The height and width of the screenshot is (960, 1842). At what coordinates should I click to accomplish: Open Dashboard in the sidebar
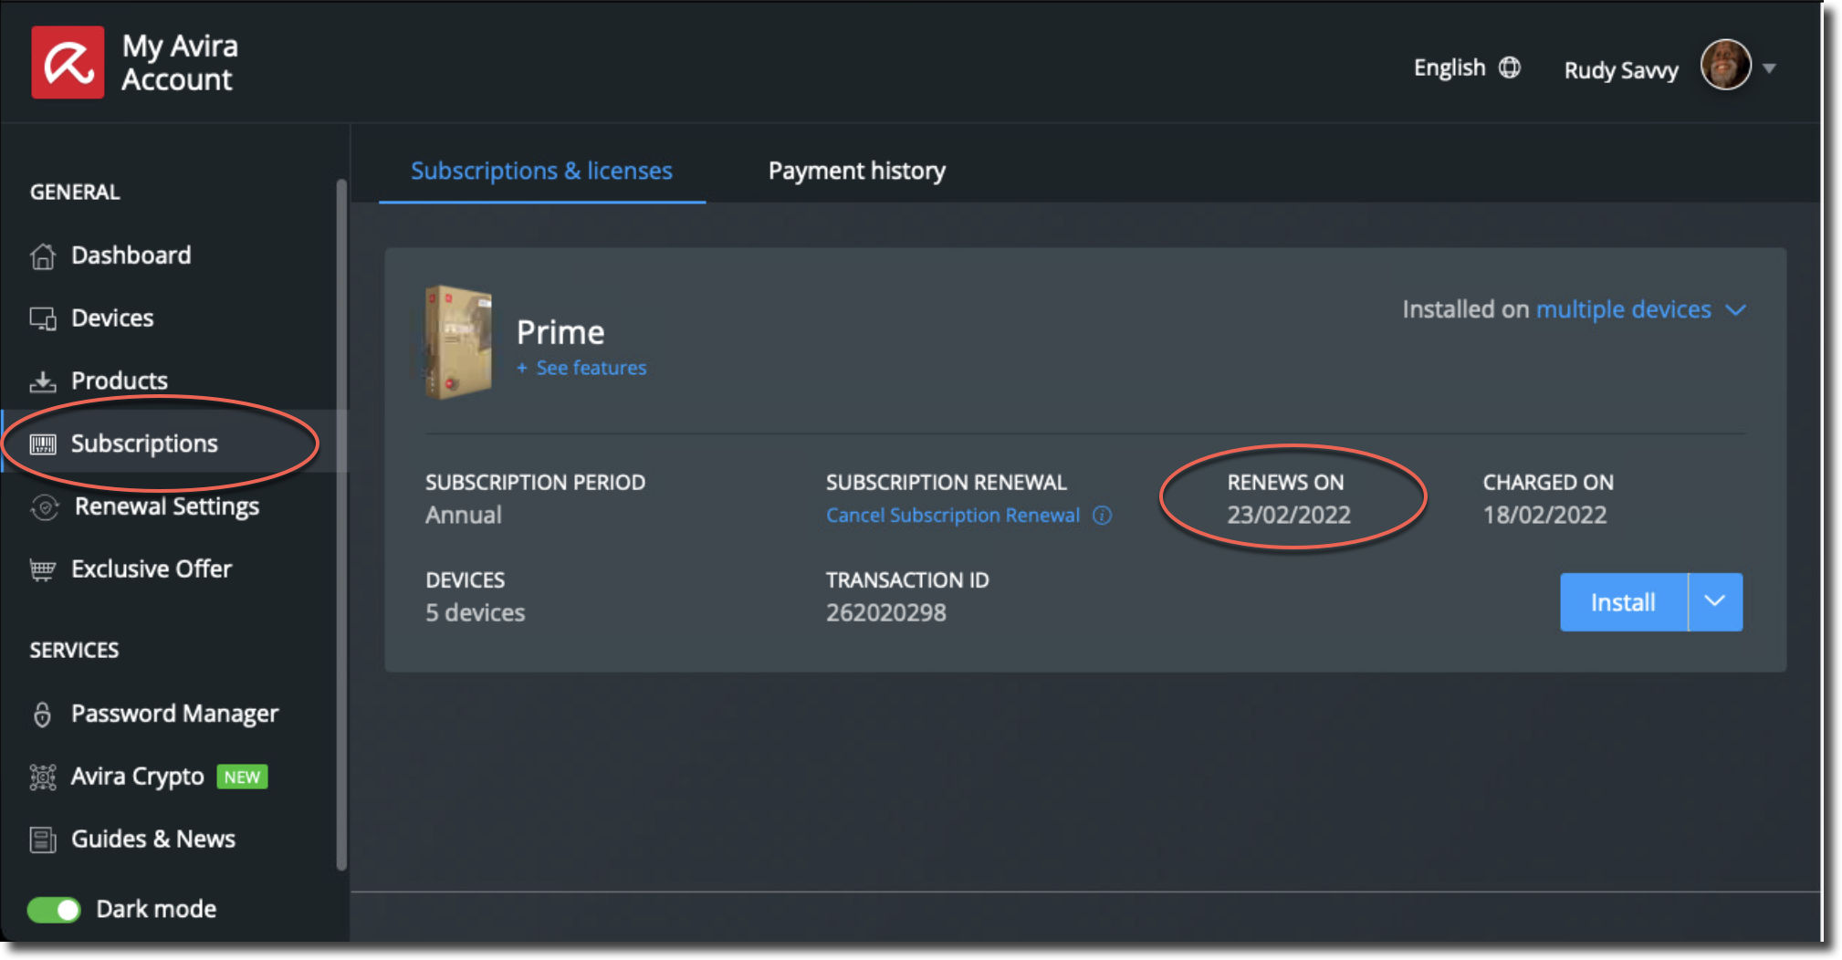[x=131, y=256]
